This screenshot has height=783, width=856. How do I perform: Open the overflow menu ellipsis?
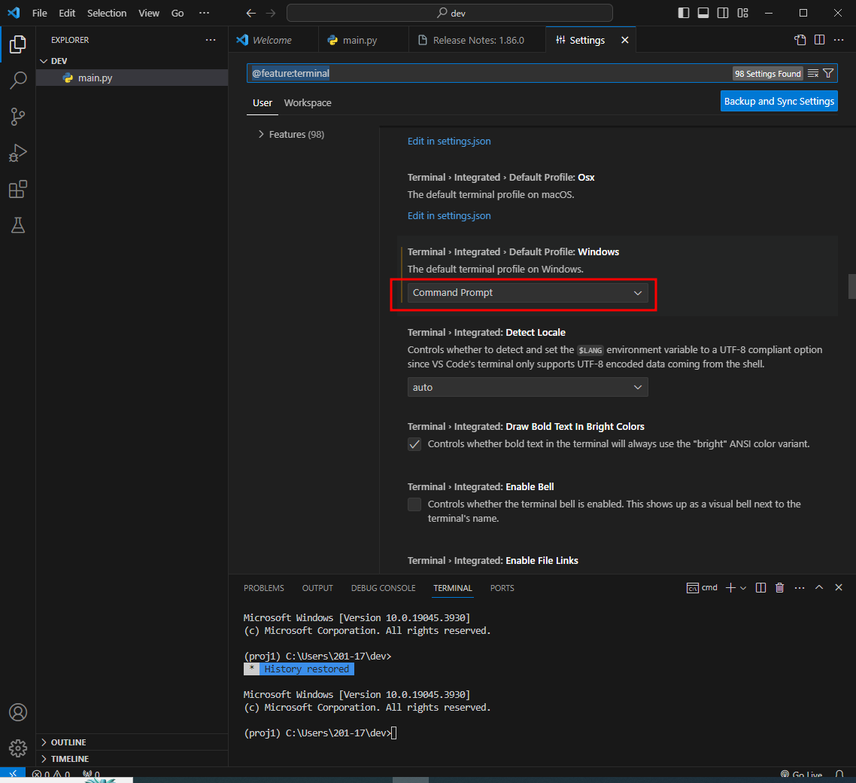pos(204,13)
